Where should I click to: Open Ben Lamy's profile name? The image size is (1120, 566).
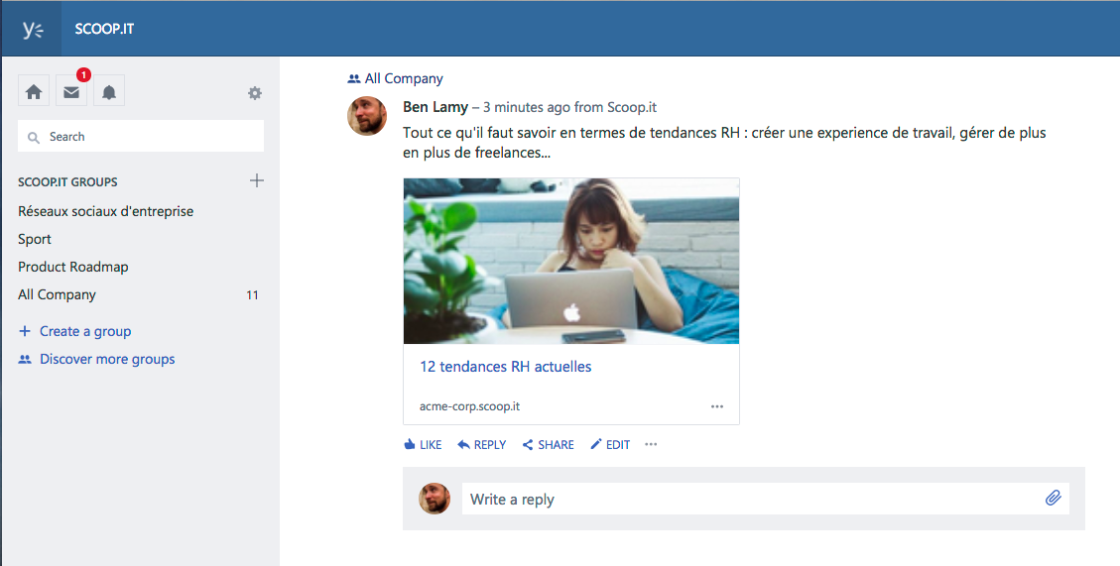click(435, 107)
